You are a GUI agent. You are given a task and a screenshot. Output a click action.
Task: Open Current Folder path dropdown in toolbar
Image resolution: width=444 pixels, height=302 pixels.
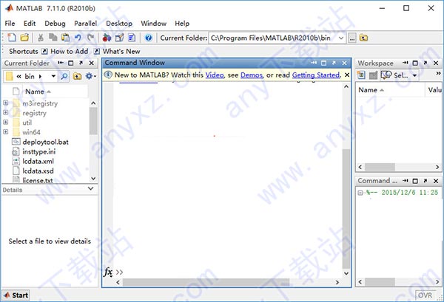pos(341,38)
